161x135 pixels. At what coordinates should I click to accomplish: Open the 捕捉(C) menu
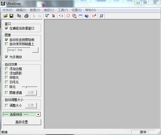pyautogui.click(x=49, y=10)
